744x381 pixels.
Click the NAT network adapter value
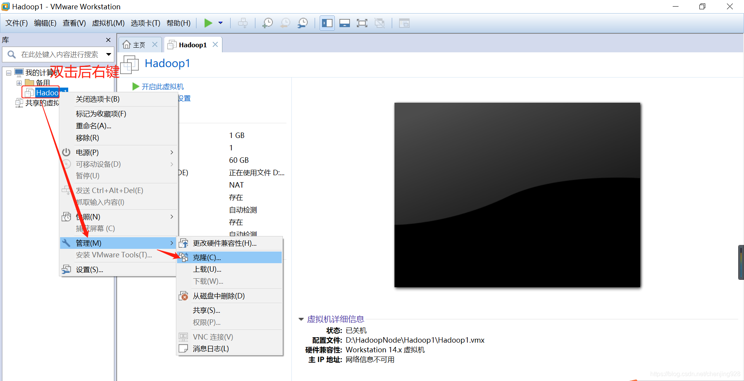click(236, 185)
